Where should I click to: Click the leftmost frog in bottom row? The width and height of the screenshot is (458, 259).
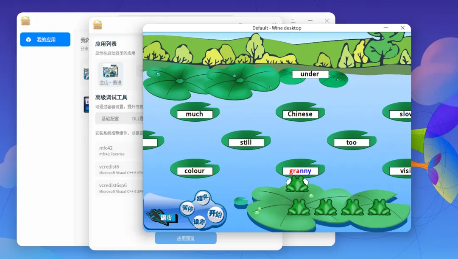(299, 207)
